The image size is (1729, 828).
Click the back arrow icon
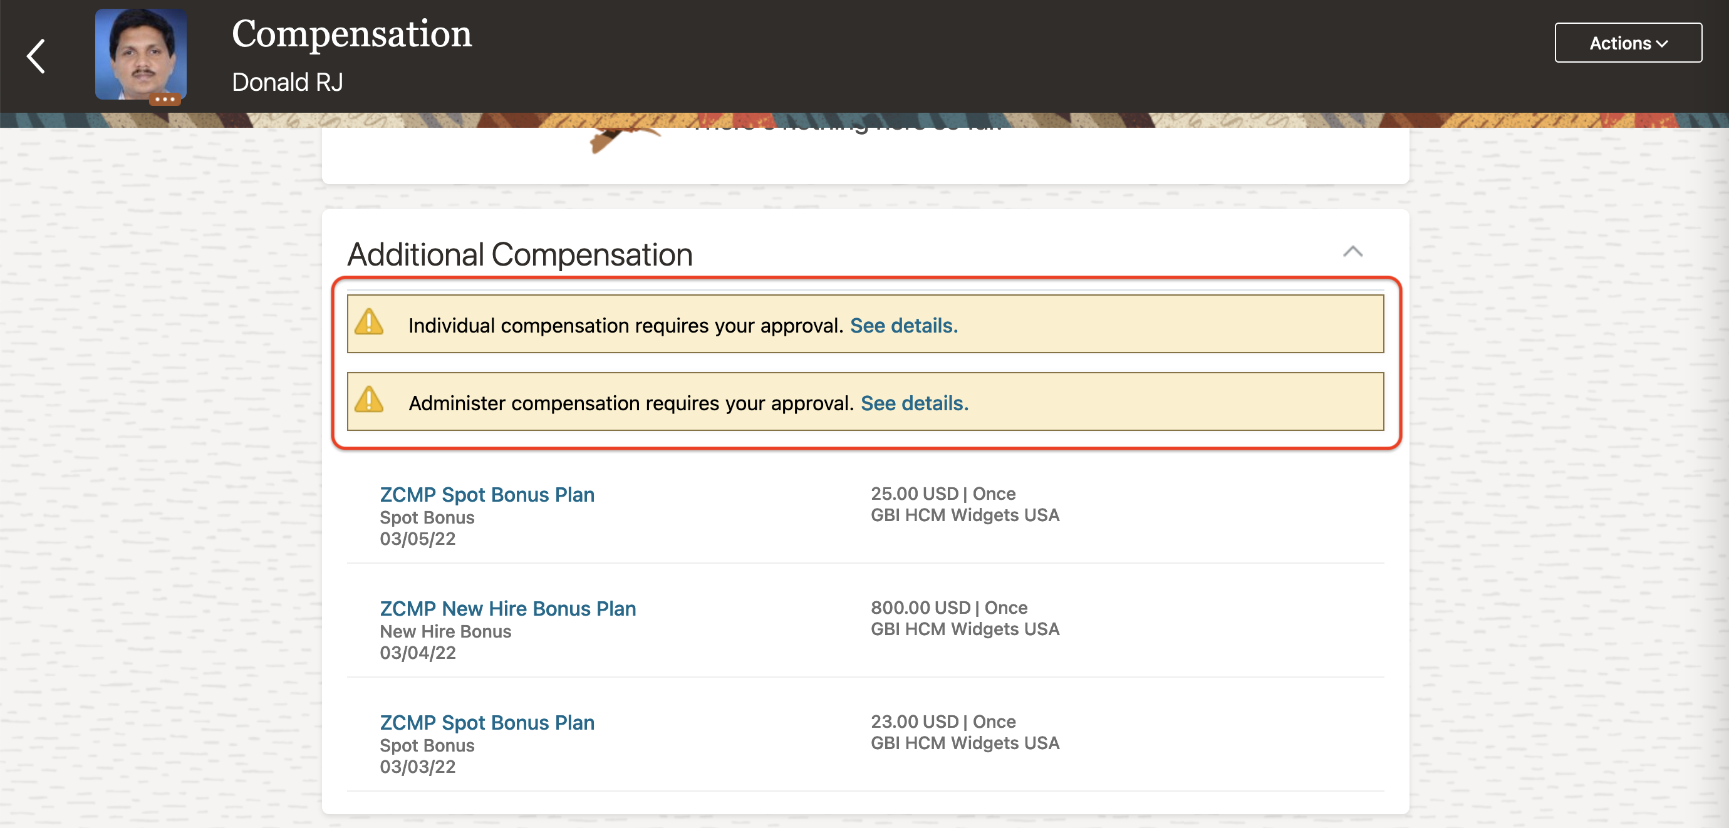click(x=36, y=56)
